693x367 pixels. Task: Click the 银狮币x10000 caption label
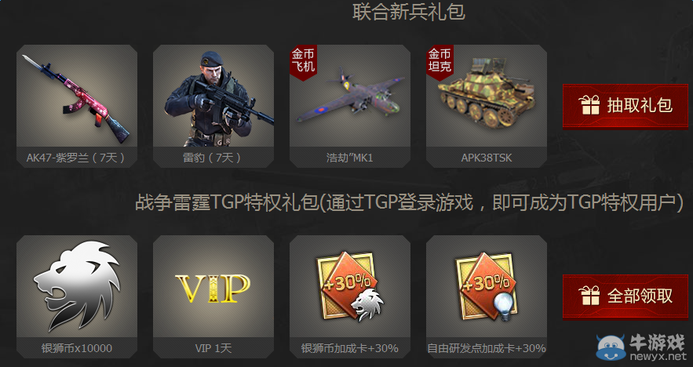click(76, 348)
